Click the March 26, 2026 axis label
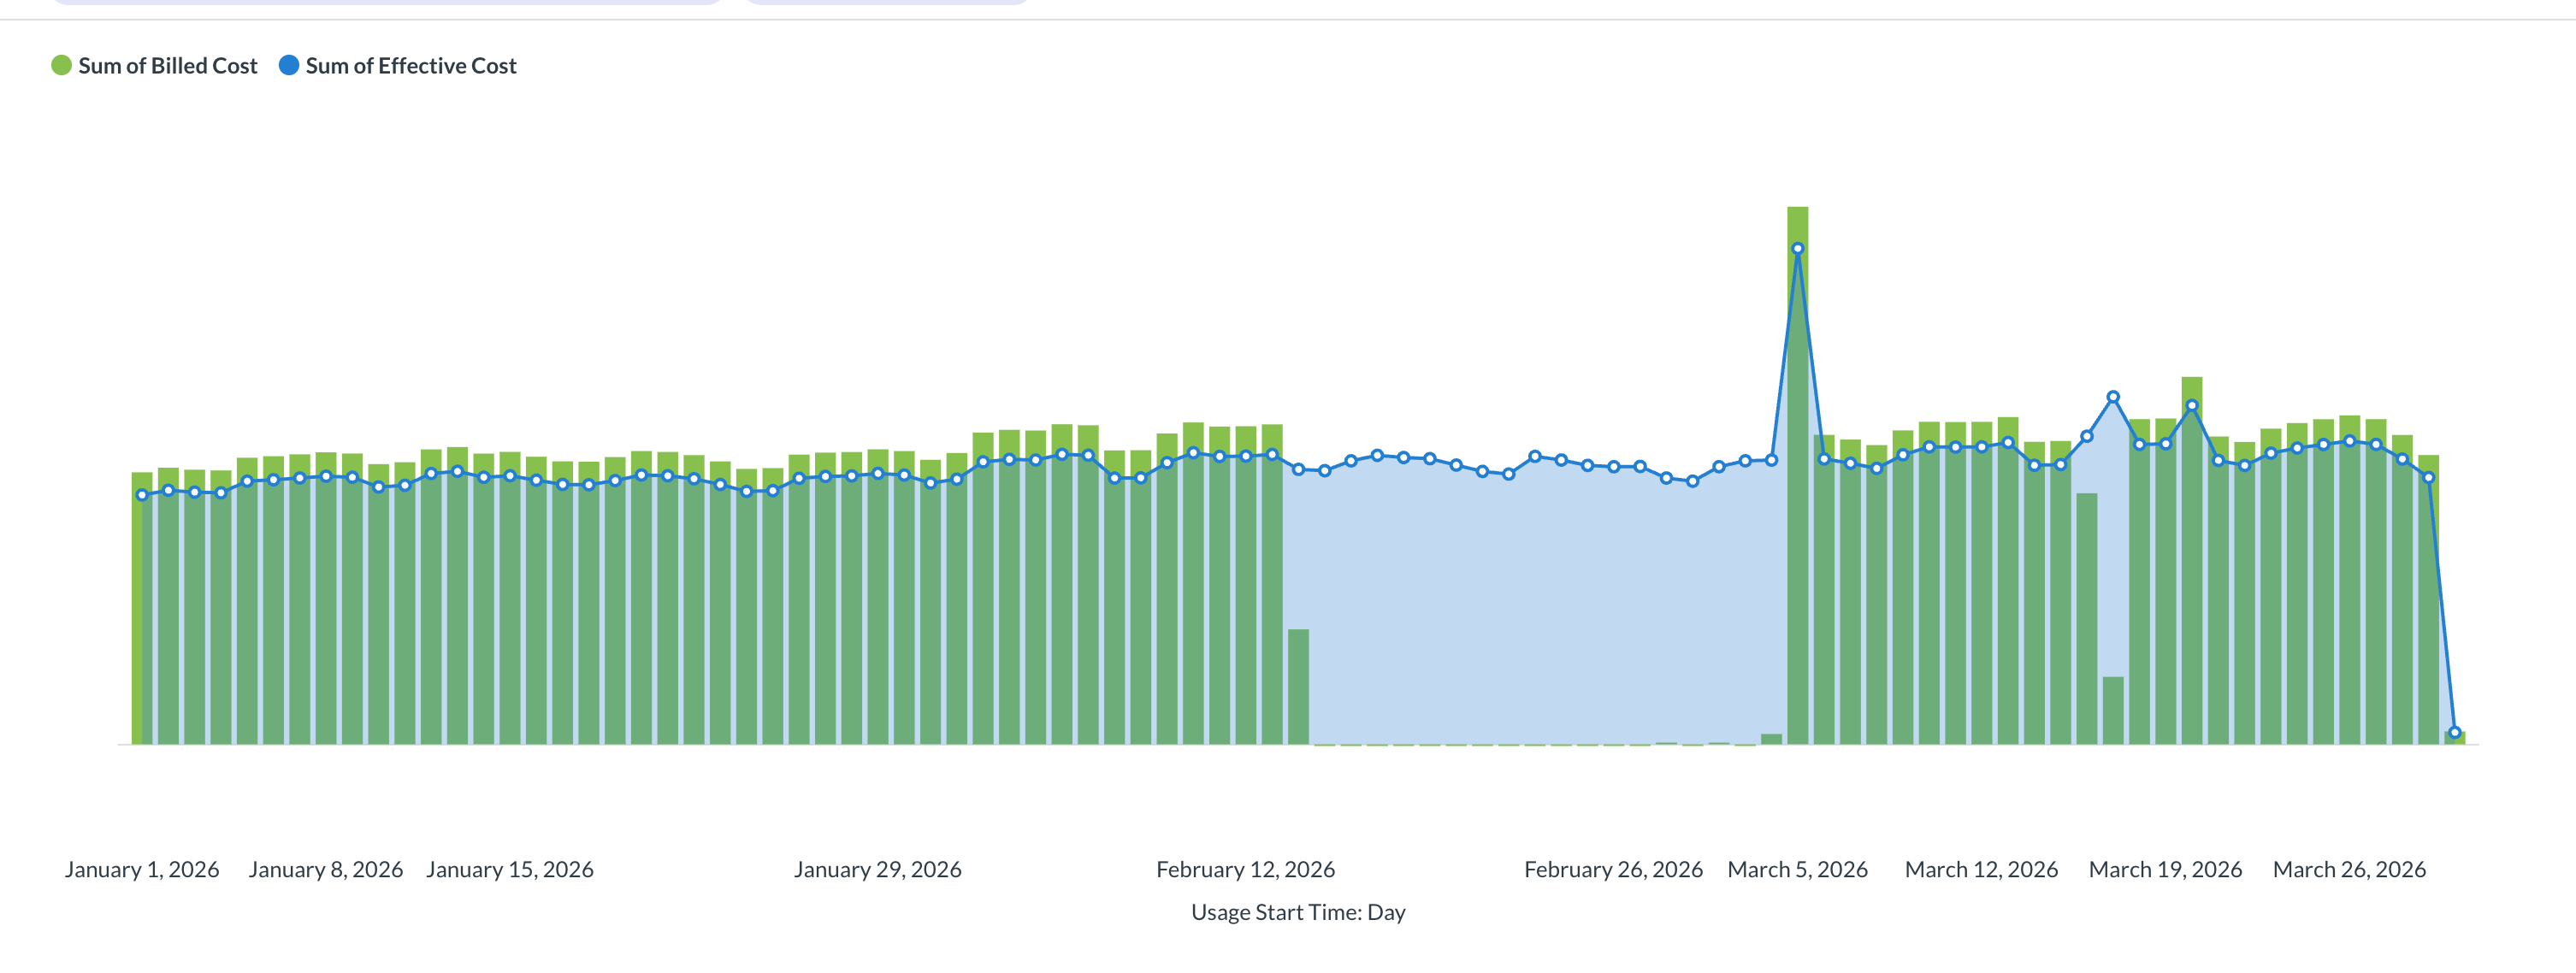2576x973 pixels. 2349,870
